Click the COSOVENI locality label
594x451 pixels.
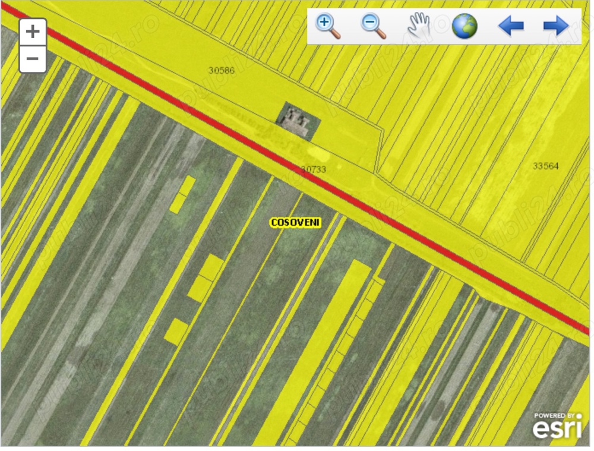click(295, 222)
